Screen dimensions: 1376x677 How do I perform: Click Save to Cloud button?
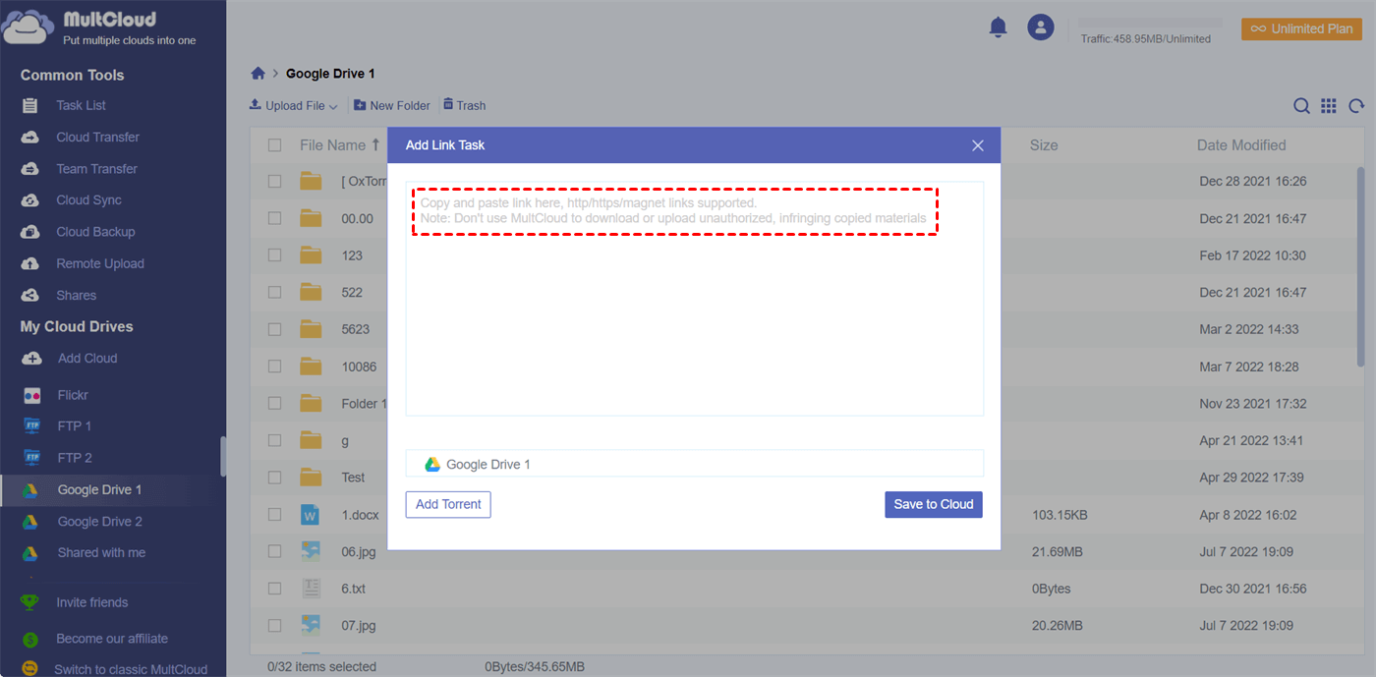[934, 504]
